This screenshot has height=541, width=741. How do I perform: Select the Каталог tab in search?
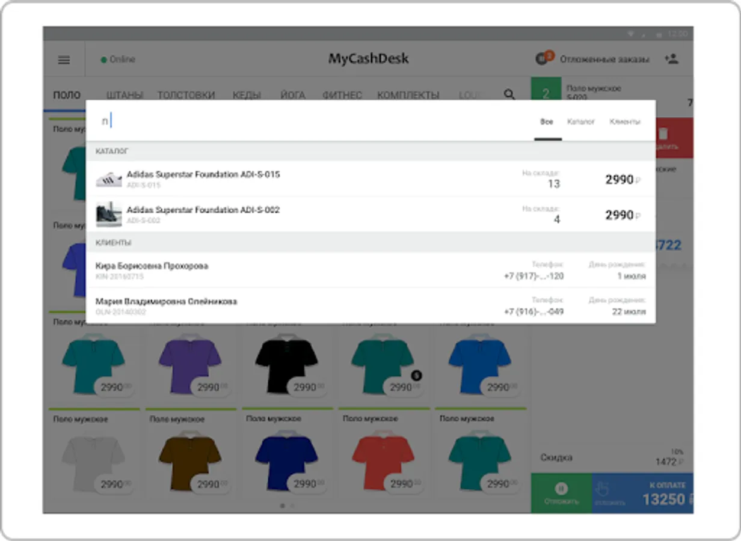click(x=581, y=121)
